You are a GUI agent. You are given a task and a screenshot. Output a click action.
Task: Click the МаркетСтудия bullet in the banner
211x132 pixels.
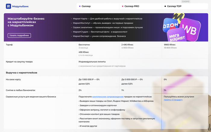point(100,32)
